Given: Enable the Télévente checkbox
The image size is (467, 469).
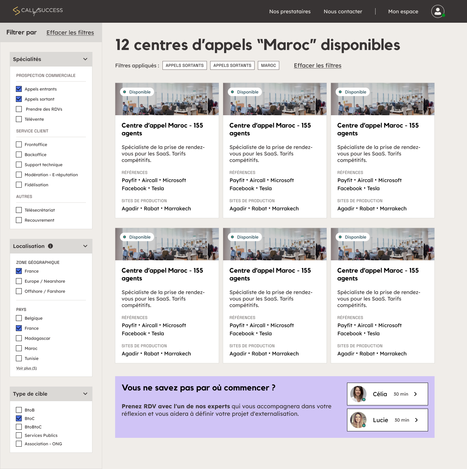Looking at the screenshot, I should [x=19, y=119].
